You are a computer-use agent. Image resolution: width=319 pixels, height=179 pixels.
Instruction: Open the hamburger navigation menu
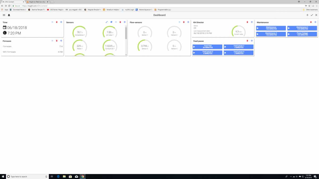pos(4,15)
